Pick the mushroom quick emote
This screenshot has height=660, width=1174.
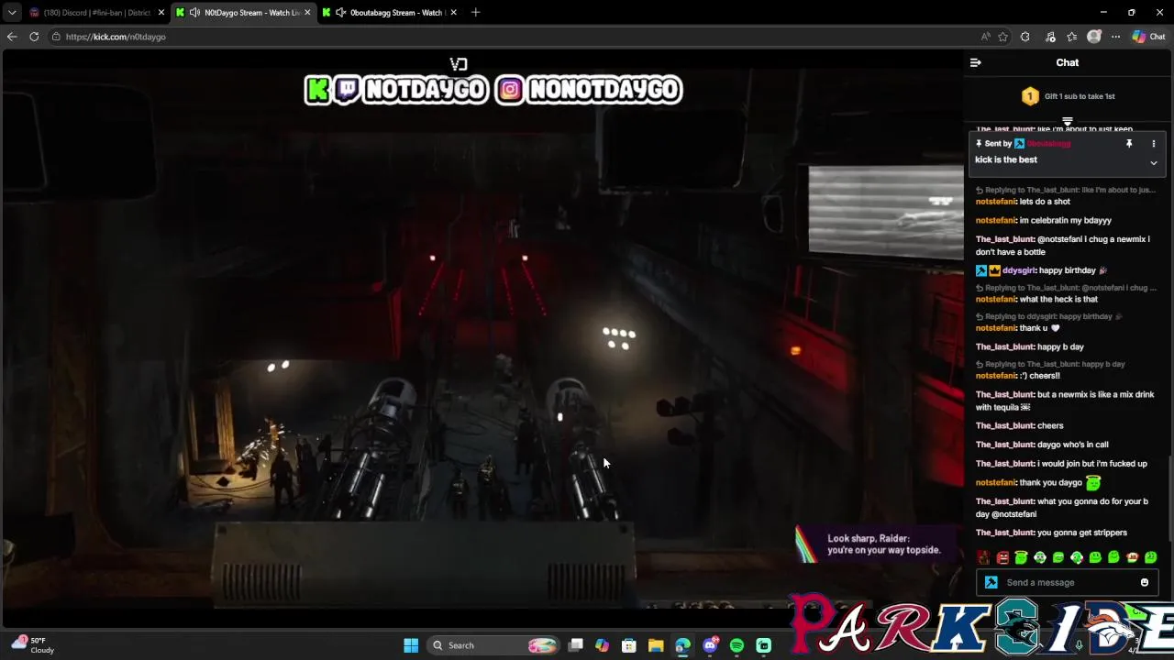[x=1132, y=557]
